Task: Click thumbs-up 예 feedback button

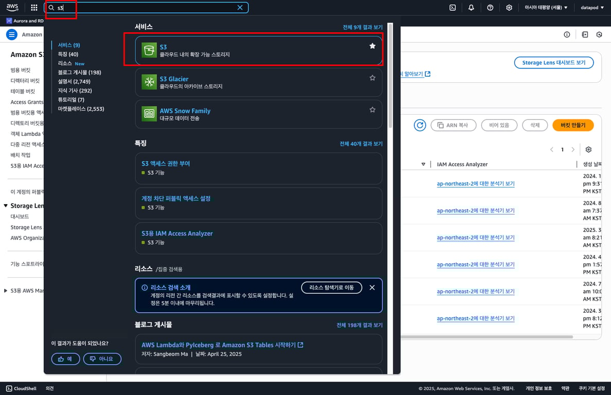Action: (65, 359)
